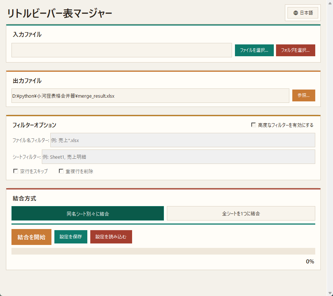The image size is (333, 296).
Task: Click the 出力ファイル heading
Action: [x=27, y=81]
